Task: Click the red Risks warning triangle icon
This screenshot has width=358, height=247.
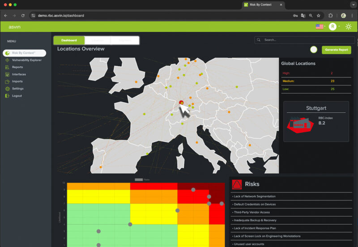Action: pyautogui.click(x=237, y=184)
